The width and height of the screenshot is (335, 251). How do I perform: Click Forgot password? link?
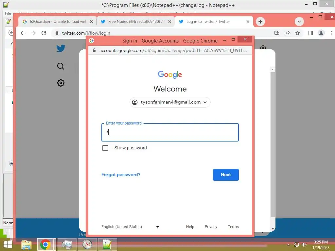[121, 175]
